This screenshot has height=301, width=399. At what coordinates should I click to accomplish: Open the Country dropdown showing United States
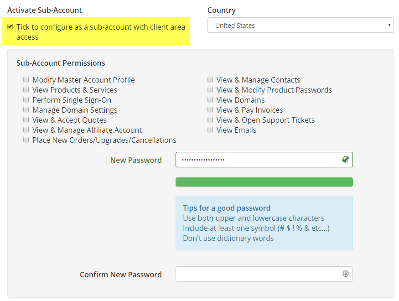[x=301, y=25]
